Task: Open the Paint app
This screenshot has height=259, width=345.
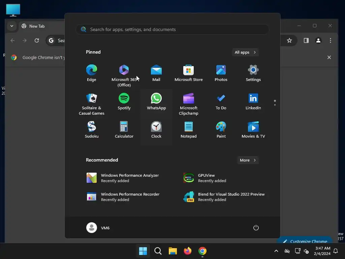Action: coord(221,130)
